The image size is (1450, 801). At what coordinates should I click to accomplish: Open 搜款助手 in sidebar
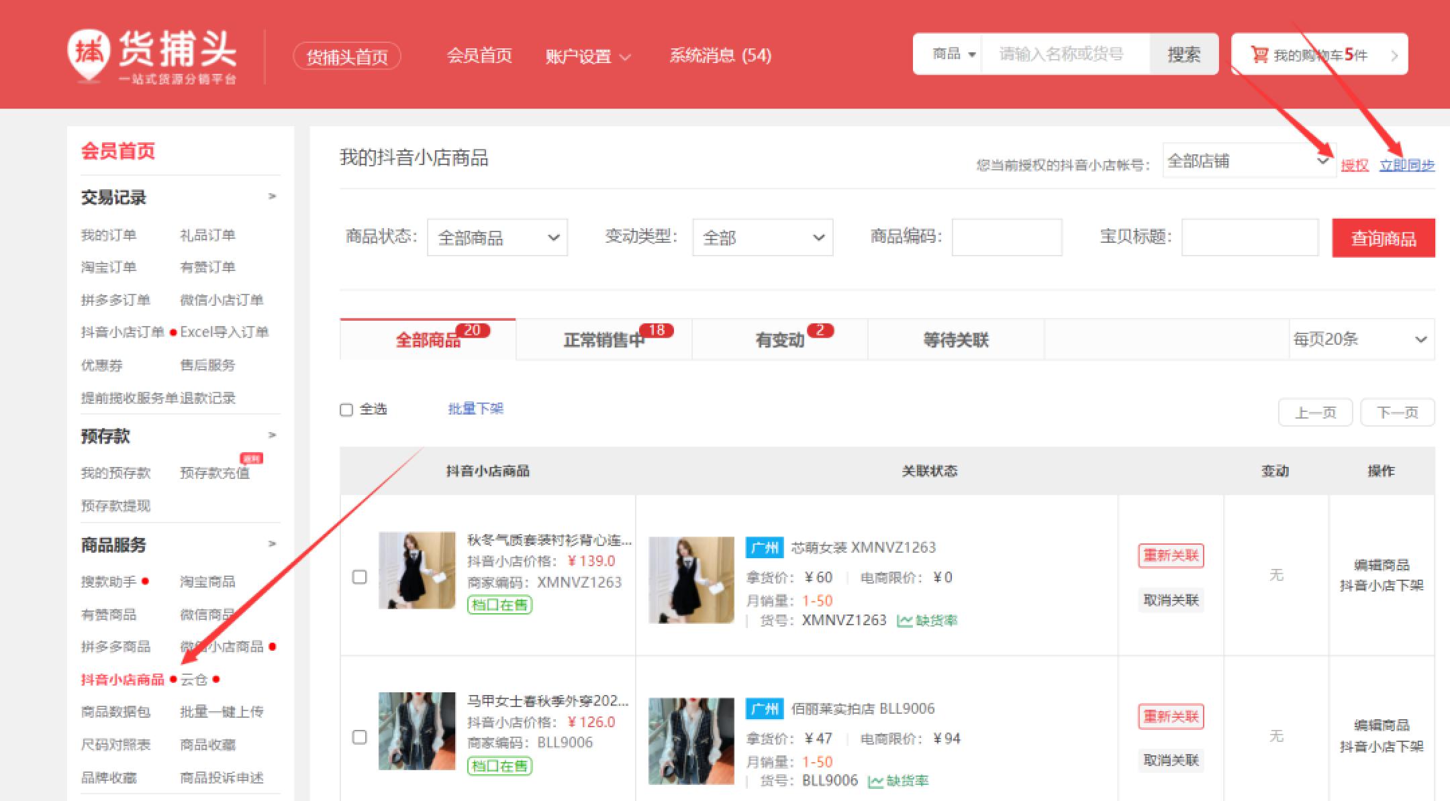(109, 582)
